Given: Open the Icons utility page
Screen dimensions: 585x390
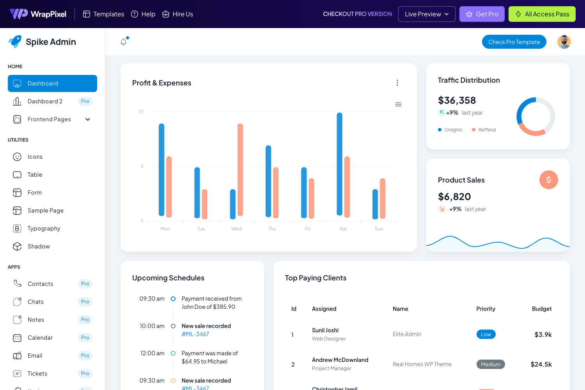Looking at the screenshot, I should tap(35, 156).
